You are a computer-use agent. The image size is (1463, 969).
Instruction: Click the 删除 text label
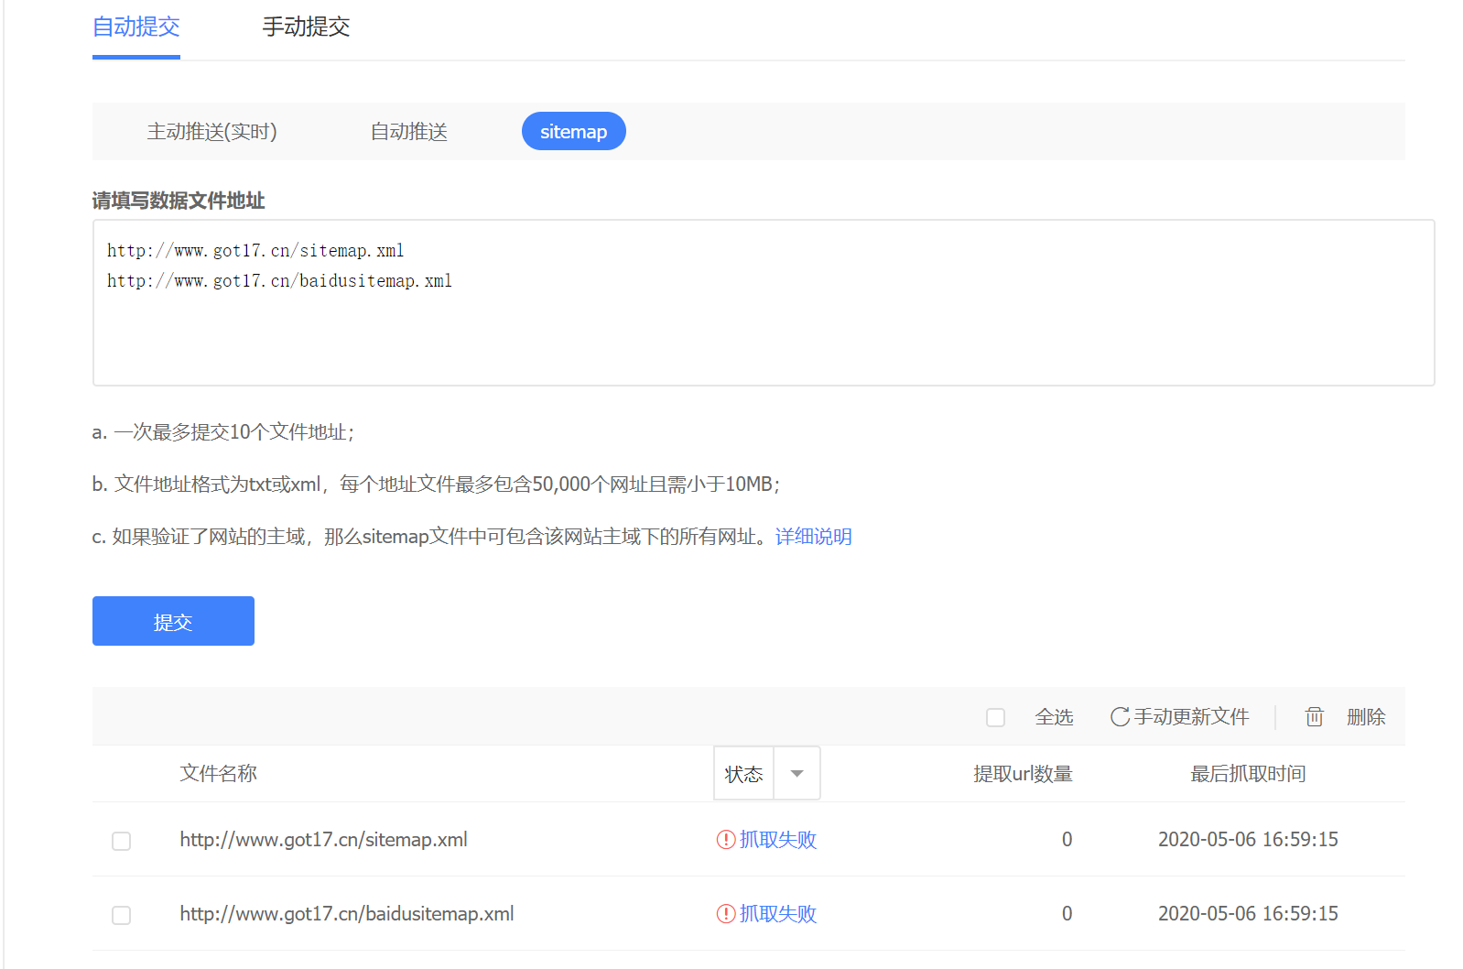tap(1366, 717)
